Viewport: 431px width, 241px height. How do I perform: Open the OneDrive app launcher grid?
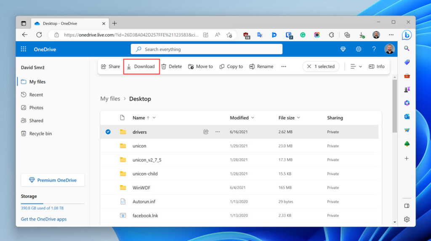click(x=24, y=49)
